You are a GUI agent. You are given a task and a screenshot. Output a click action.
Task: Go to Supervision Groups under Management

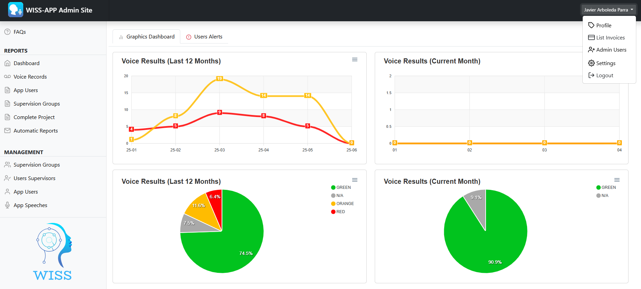point(37,165)
